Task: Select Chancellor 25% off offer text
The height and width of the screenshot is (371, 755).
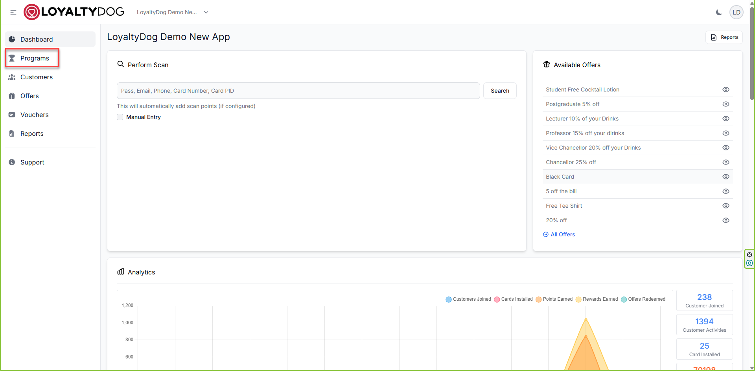Action: tap(571, 162)
